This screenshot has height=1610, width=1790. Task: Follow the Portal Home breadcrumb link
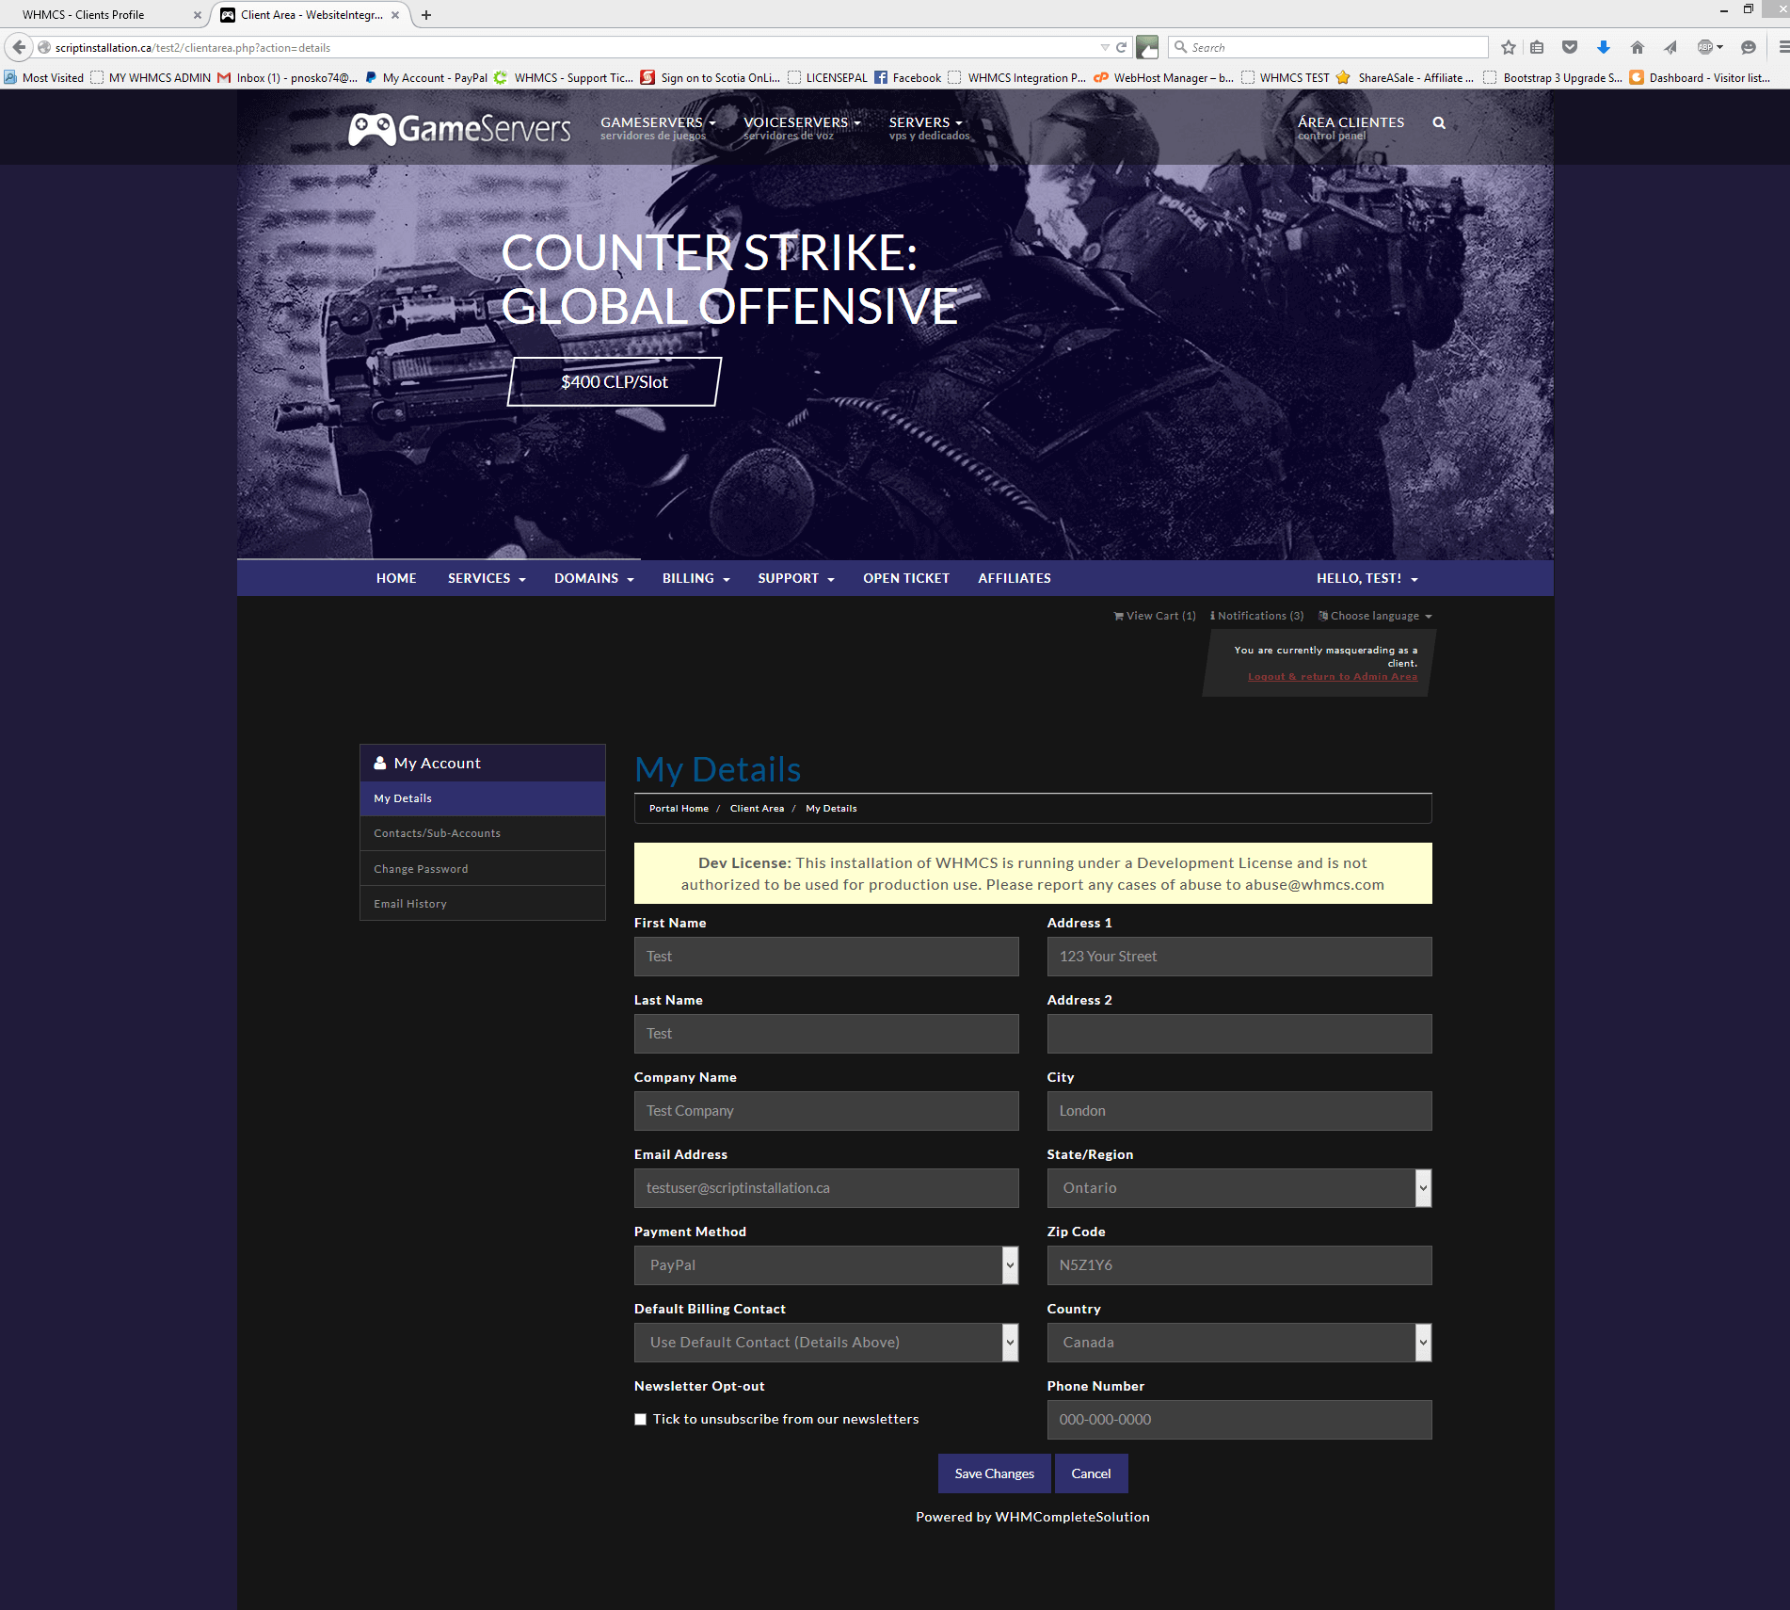click(679, 809)
